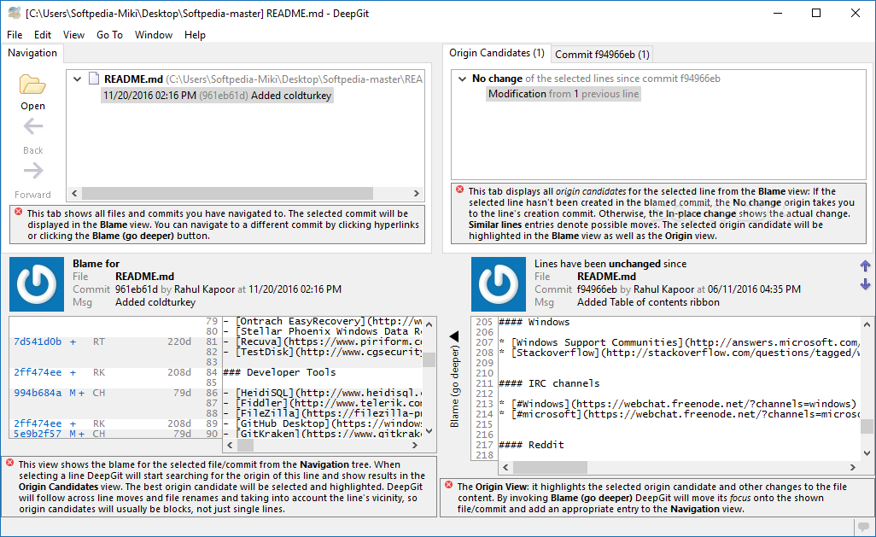Screen dimensions: 876x537
Task: Open the View menu
Action: (73, 35)
